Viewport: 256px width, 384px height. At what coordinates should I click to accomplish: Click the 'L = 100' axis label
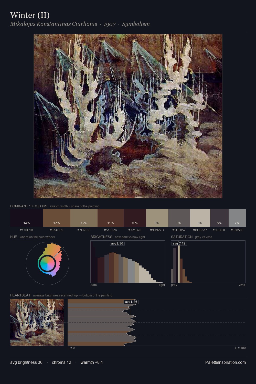pos(240,348)
